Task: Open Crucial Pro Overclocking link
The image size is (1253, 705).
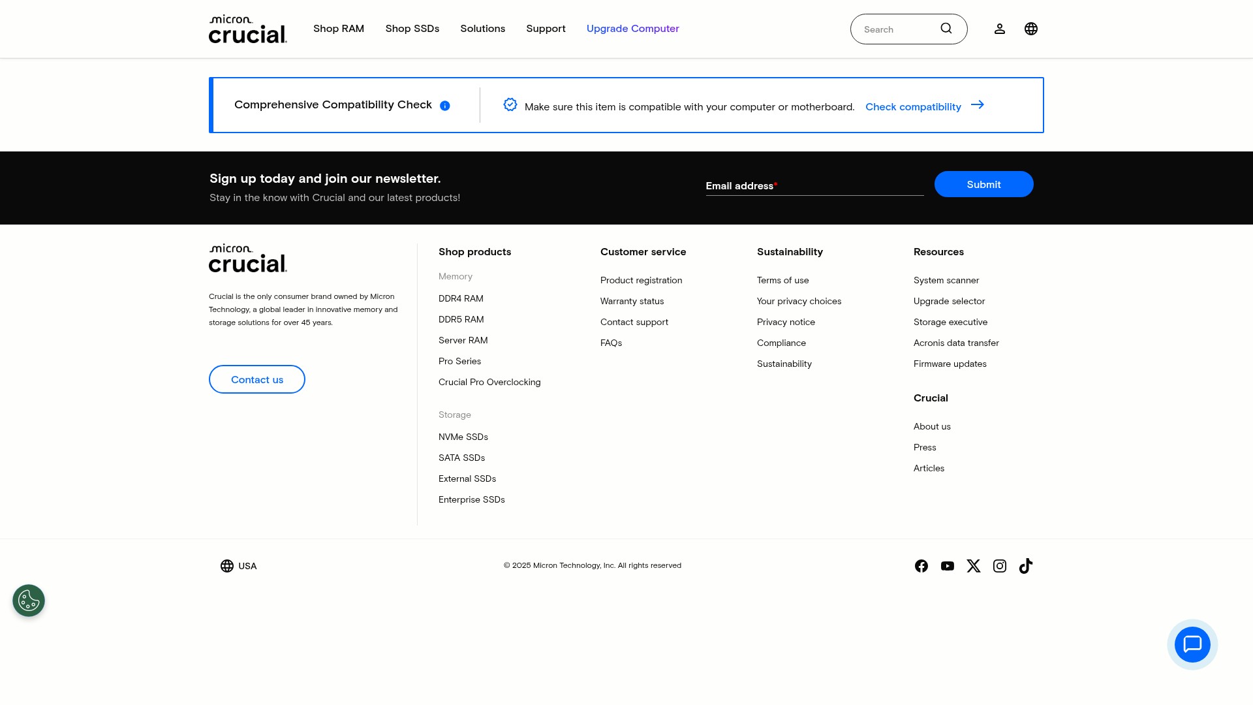Action: point(489,383)
